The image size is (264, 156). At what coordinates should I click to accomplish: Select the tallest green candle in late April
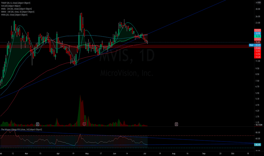tap(80, 23)
